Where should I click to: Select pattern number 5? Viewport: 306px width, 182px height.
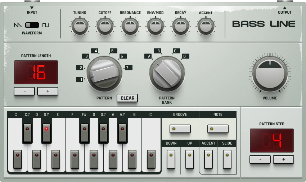(x=113, y=51)
